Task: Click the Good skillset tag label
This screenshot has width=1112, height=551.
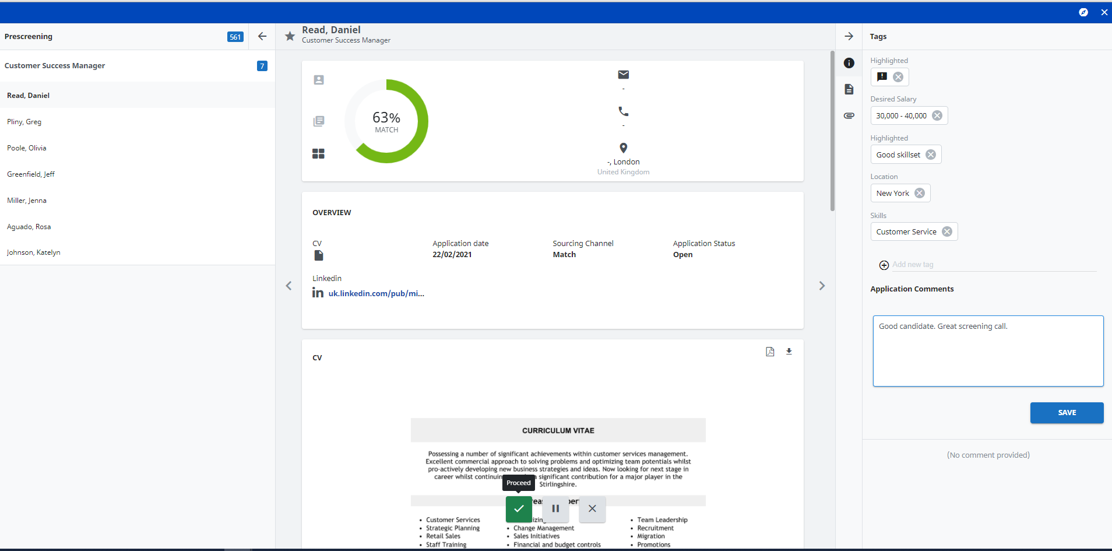Action: point(898,155)
